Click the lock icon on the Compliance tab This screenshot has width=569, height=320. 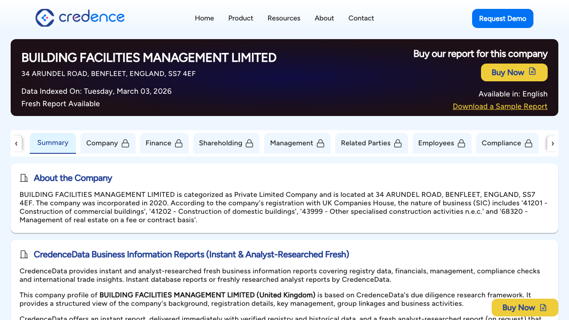(x=529, y=143)
